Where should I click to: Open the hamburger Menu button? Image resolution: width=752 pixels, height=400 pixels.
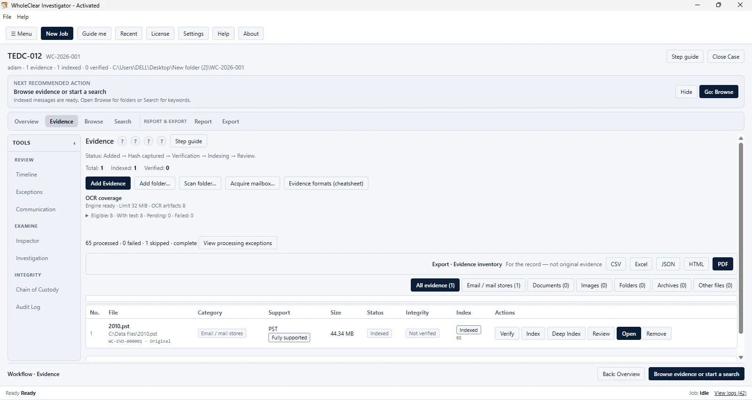coord(22,34)
